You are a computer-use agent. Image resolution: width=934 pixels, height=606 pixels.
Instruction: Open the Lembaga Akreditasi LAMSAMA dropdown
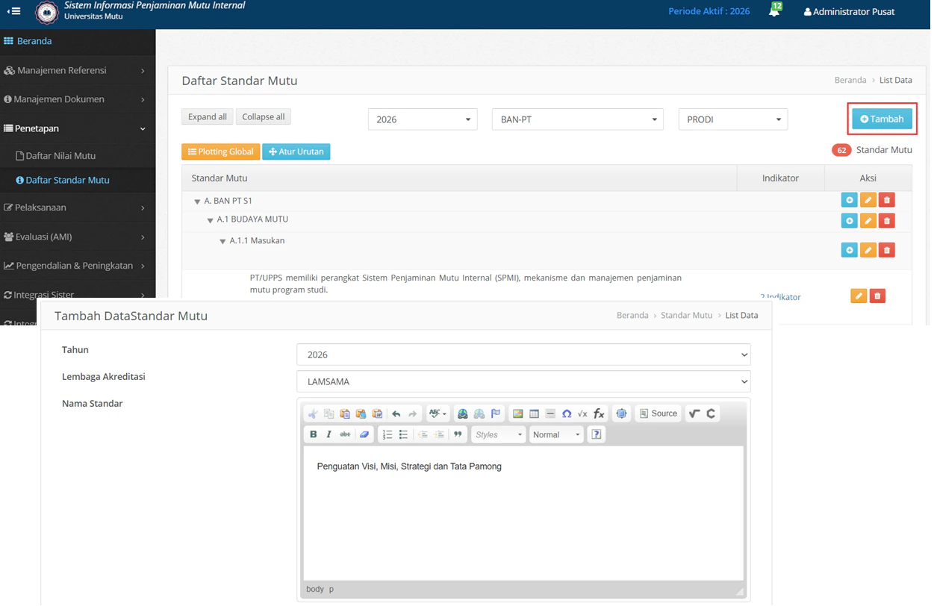coord(523,381)
